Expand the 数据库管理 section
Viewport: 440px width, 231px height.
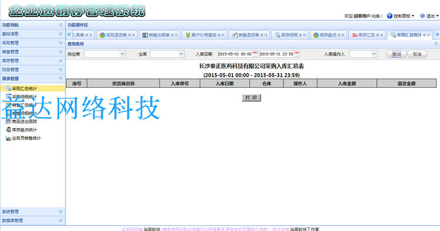pyautogui.click(x=60, y=220)
